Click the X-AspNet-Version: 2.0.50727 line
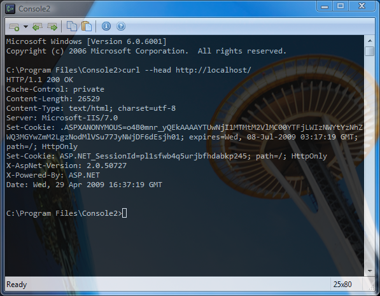This screenshot has width=380, height=296. click(66, 166)
